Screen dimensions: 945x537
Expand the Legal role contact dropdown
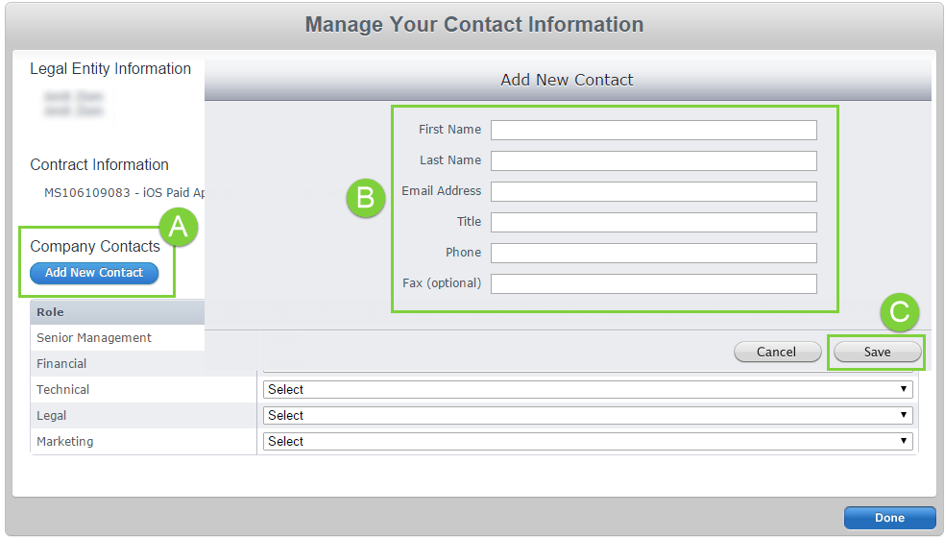coord(588,415)
